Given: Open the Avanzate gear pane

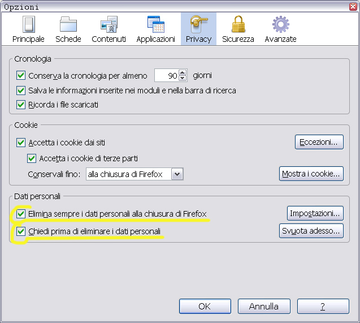Looking at the screenshot, I should coord(280,29).
